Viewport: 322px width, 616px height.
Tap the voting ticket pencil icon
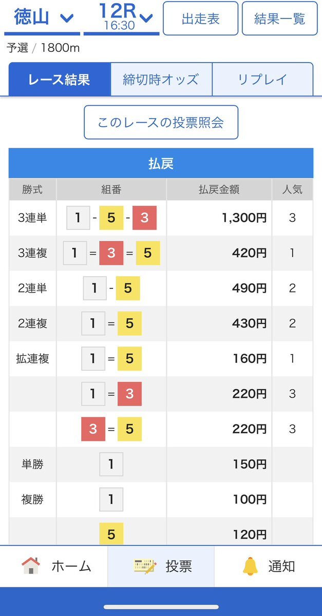[145, 566]
